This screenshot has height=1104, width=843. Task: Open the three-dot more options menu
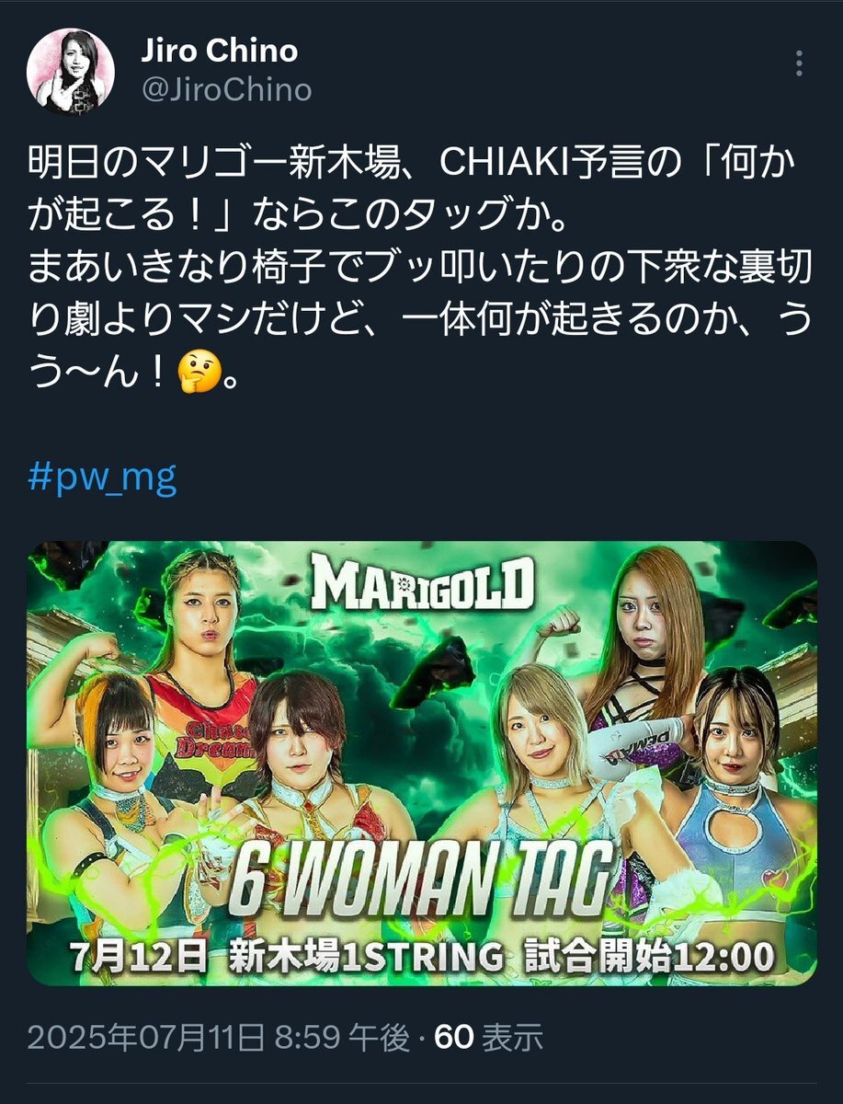coord(799,63)
